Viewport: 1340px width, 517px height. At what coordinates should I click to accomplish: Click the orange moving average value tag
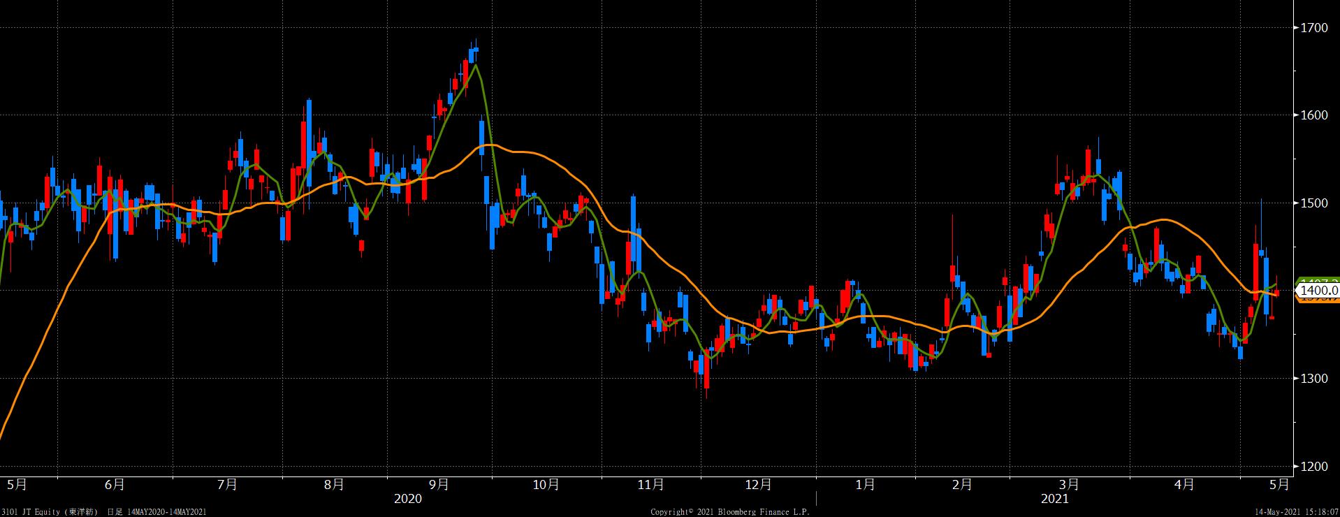pos(1319,300)
